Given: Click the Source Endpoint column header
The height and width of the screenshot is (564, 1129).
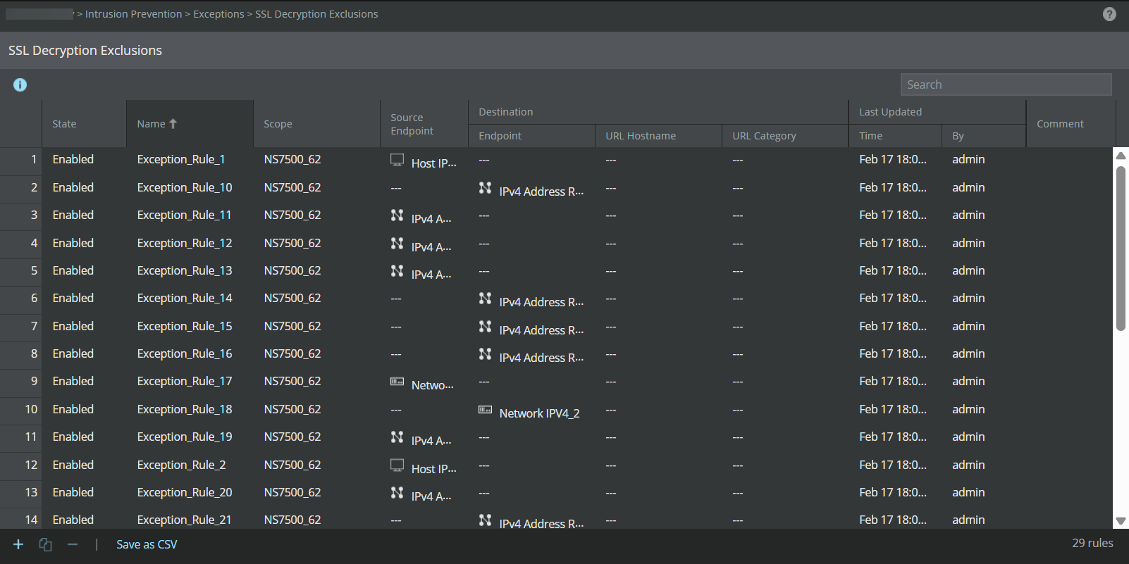Looking at the screenshot, I should click(x=424, y=124).
